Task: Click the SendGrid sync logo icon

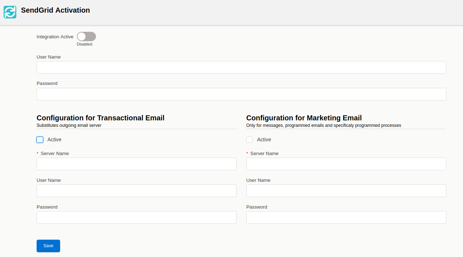Action: point(10,12)
